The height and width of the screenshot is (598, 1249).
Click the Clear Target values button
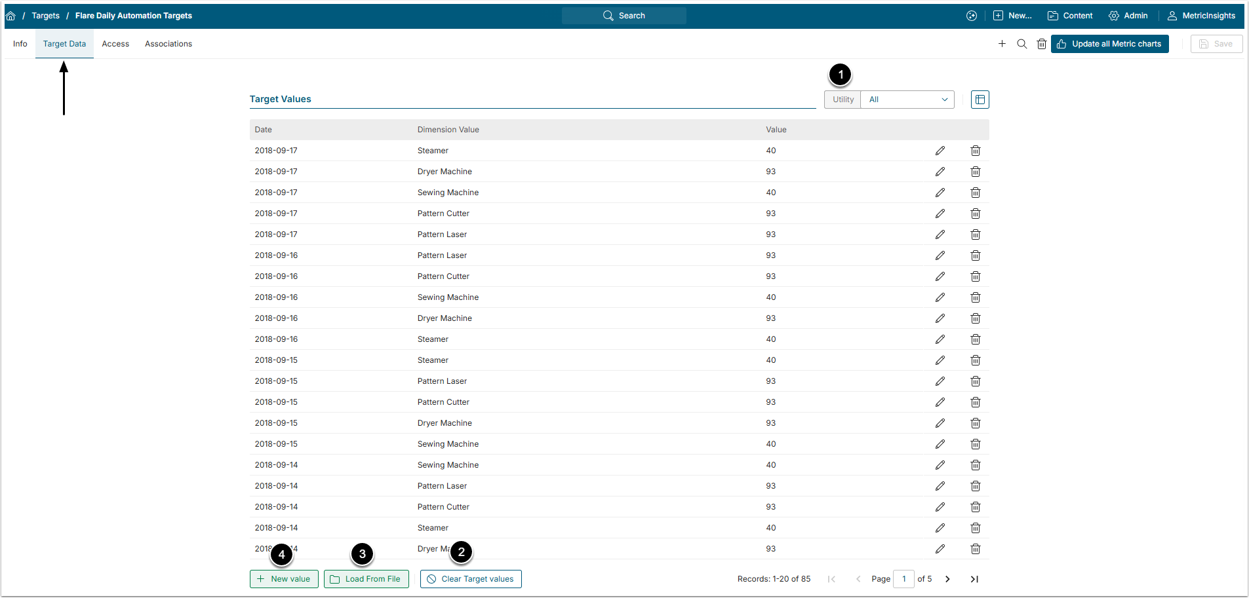point(471,579)
